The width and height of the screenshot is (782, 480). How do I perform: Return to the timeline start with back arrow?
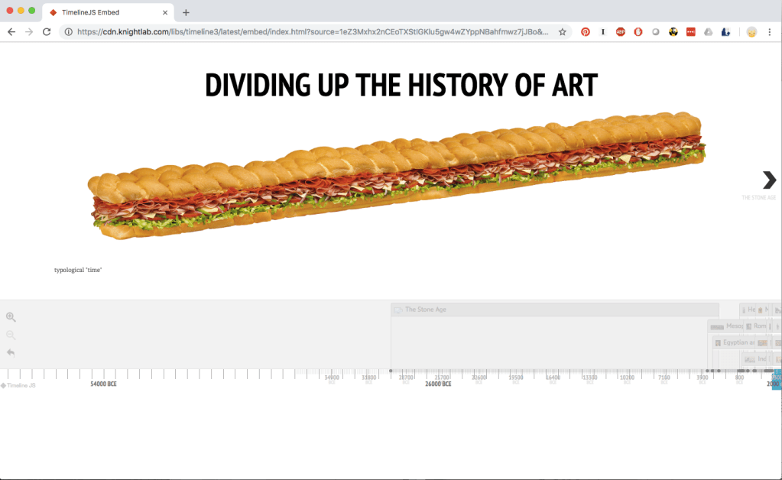click(x=11, y=352)
